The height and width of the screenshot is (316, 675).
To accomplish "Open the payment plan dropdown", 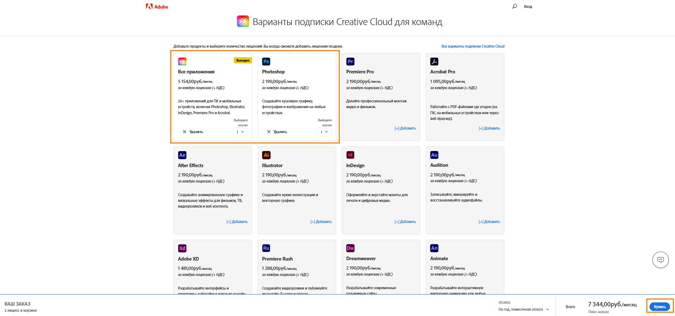I will pos(524,309).
